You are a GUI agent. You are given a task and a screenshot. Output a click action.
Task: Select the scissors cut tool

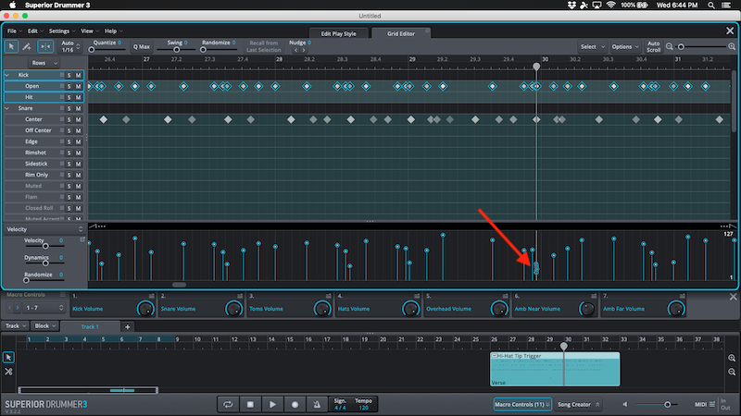coord(8,372)
